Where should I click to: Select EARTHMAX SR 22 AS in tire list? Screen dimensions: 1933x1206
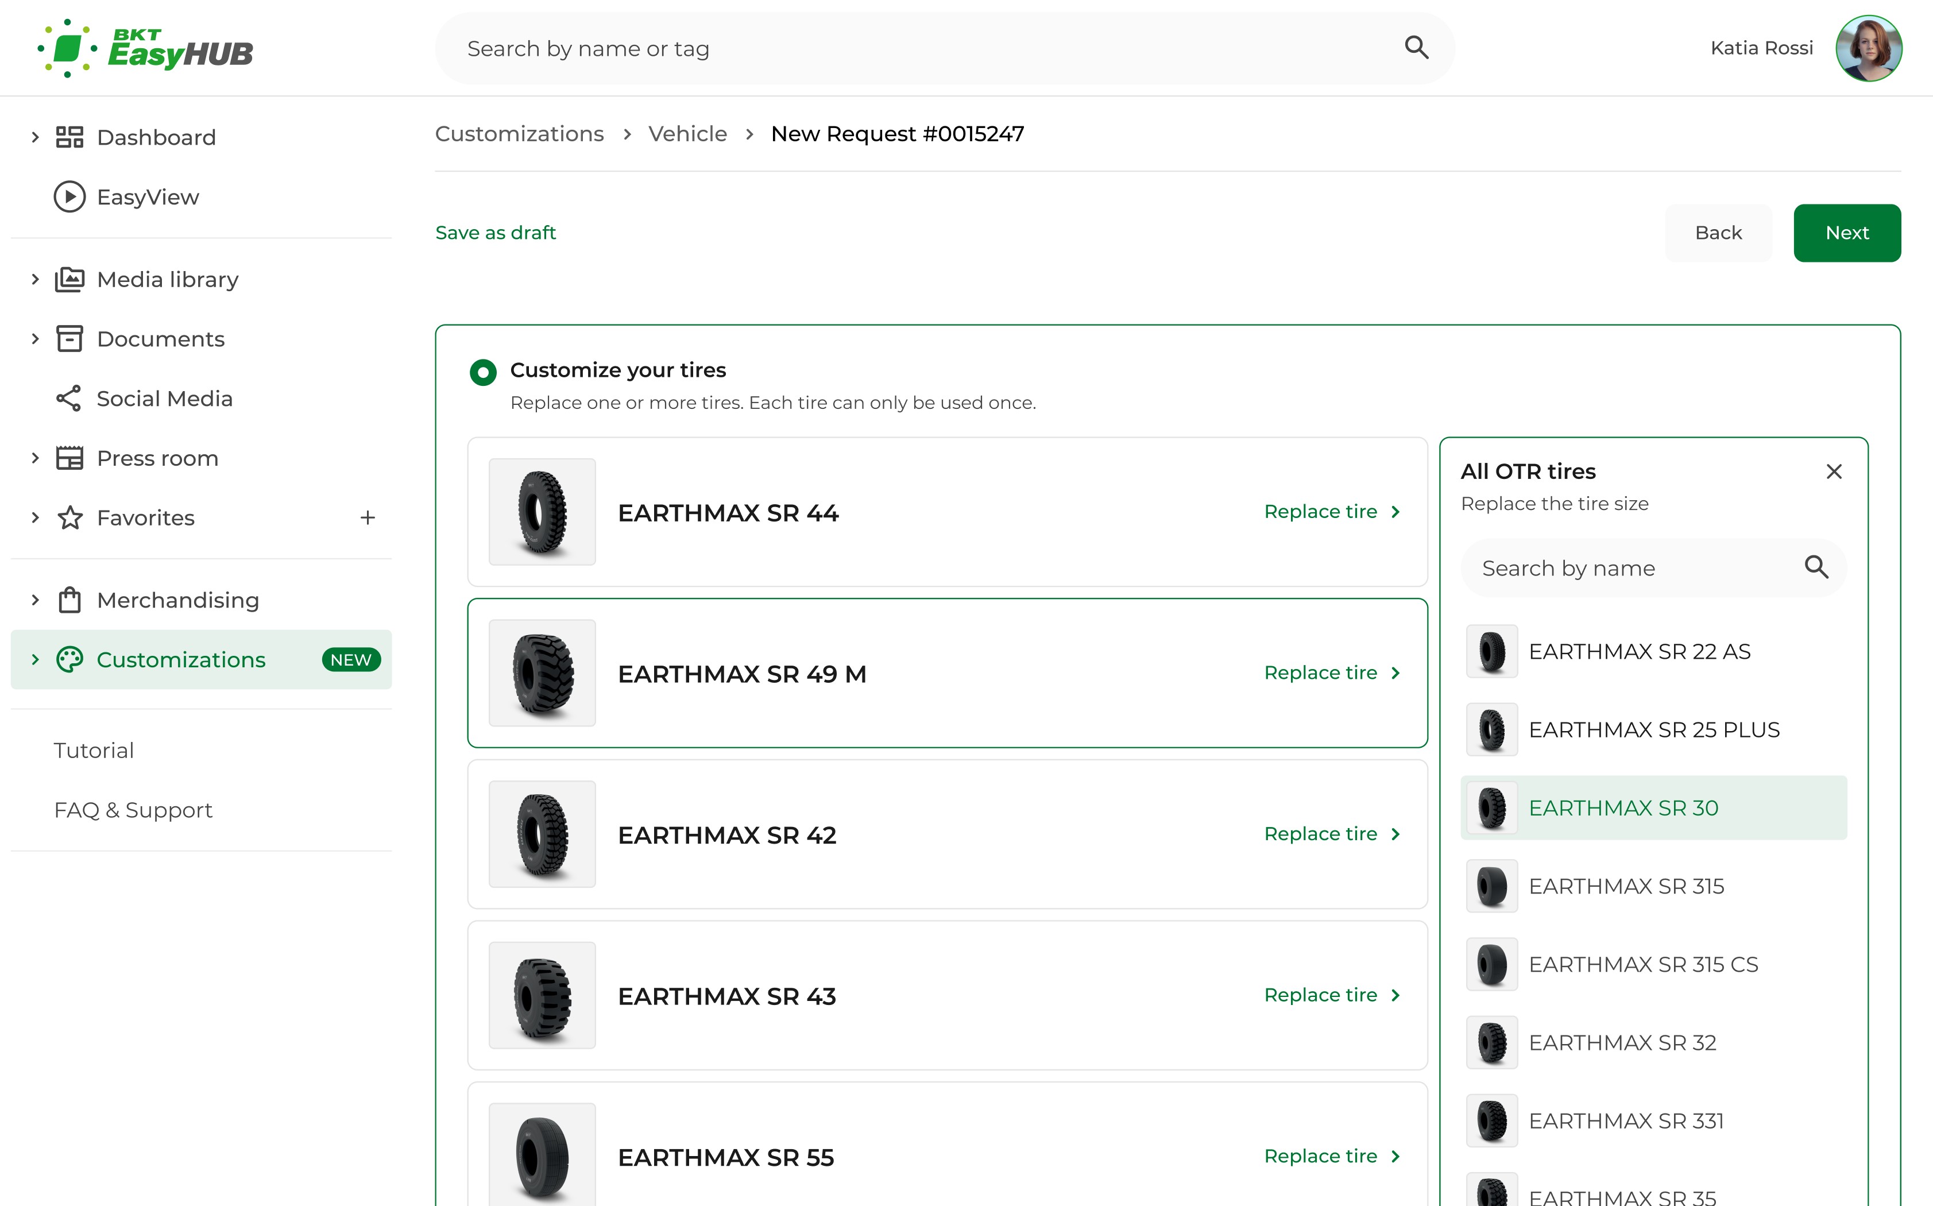(1654, 652)
